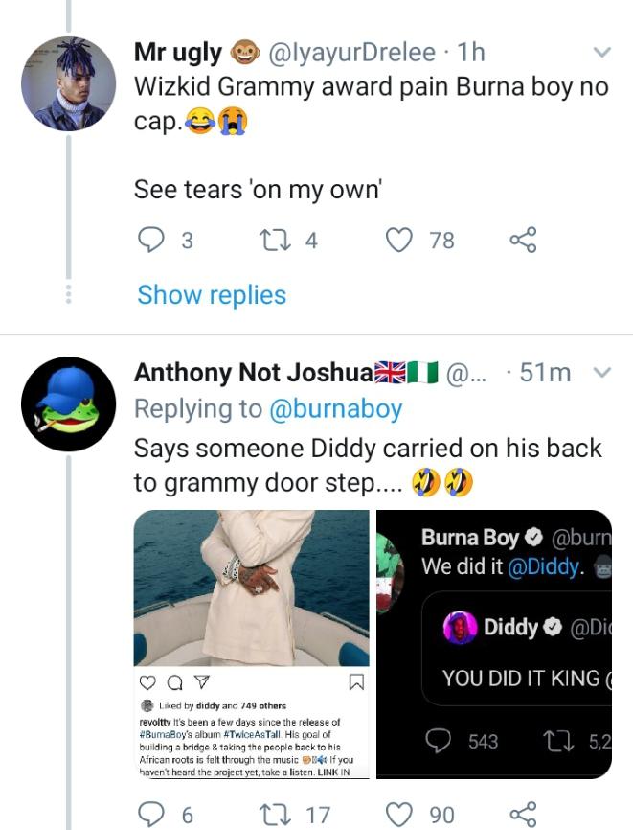Open Anthony's tweet text about Diddy
The height and width of the screenshot is (830, 633).
(368, 465)
